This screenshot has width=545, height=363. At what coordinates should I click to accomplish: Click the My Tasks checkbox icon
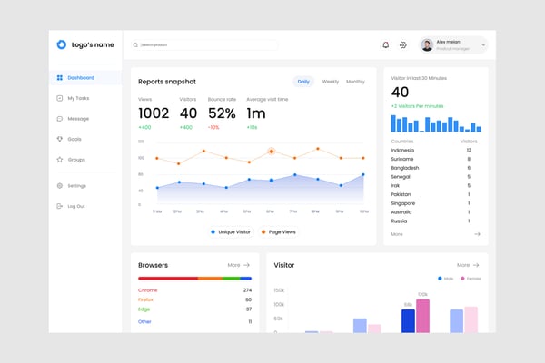point(60,98)
